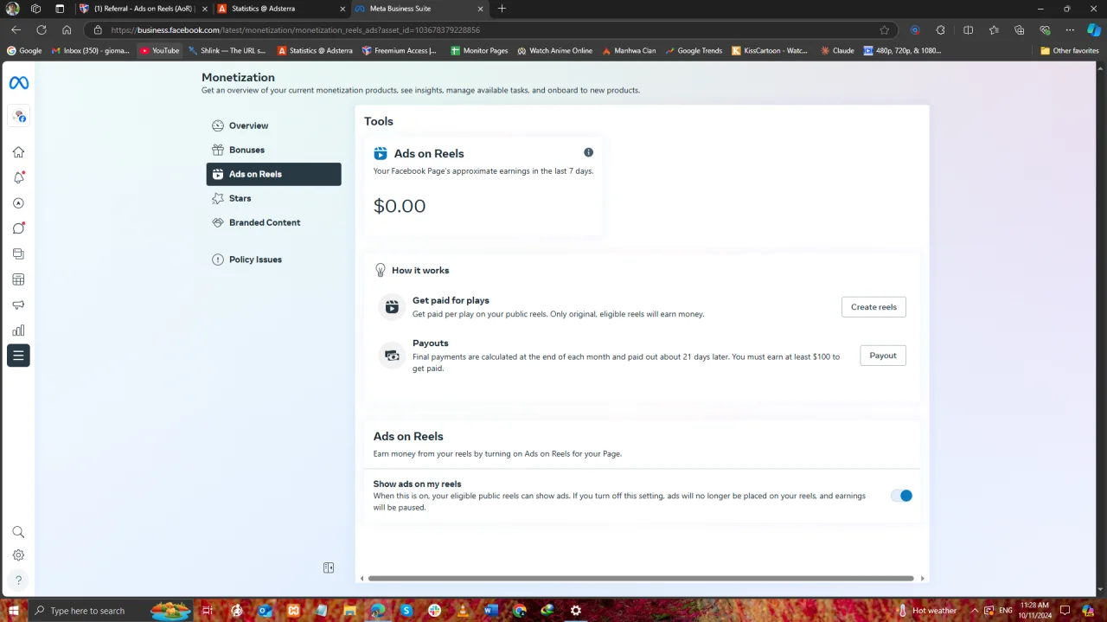
Task: Open Monitor Pages bookmark
Action: [x=479, y=50]
